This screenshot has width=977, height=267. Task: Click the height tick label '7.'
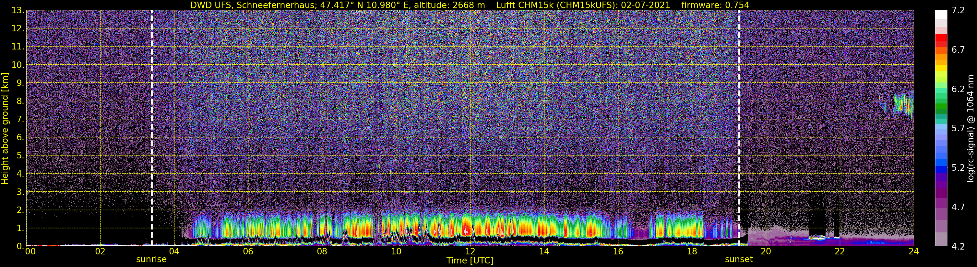[x=20, y=119]
